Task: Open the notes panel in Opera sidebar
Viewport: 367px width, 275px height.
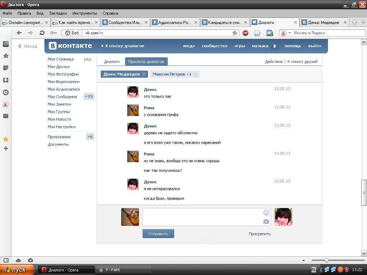Action: (x=6, y=68)
